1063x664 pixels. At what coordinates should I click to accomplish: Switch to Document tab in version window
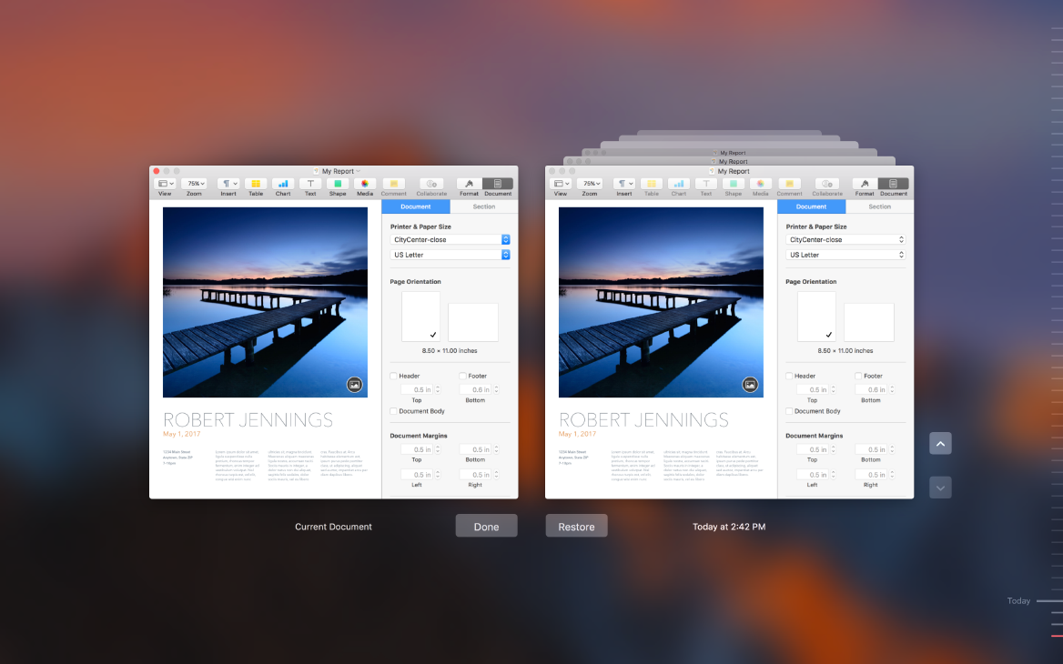tap(812, 206)
